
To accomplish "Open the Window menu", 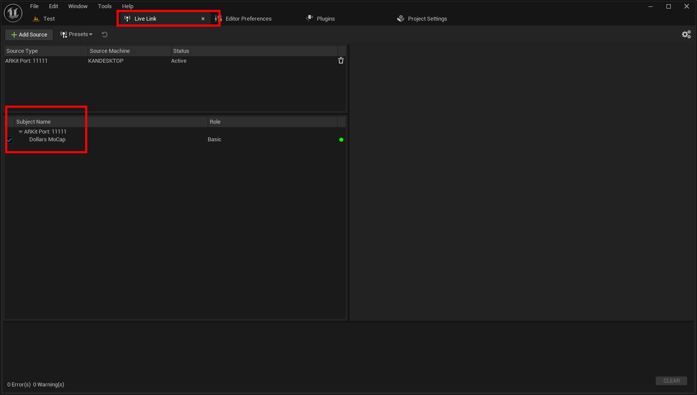I will pyautogui.click(x=78, y=6).
